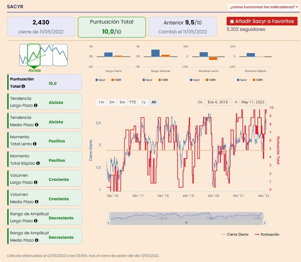Screen dimensions: 301x262
Task: Toggle IGBM series in Momento Lento legend
Action: 211,80
